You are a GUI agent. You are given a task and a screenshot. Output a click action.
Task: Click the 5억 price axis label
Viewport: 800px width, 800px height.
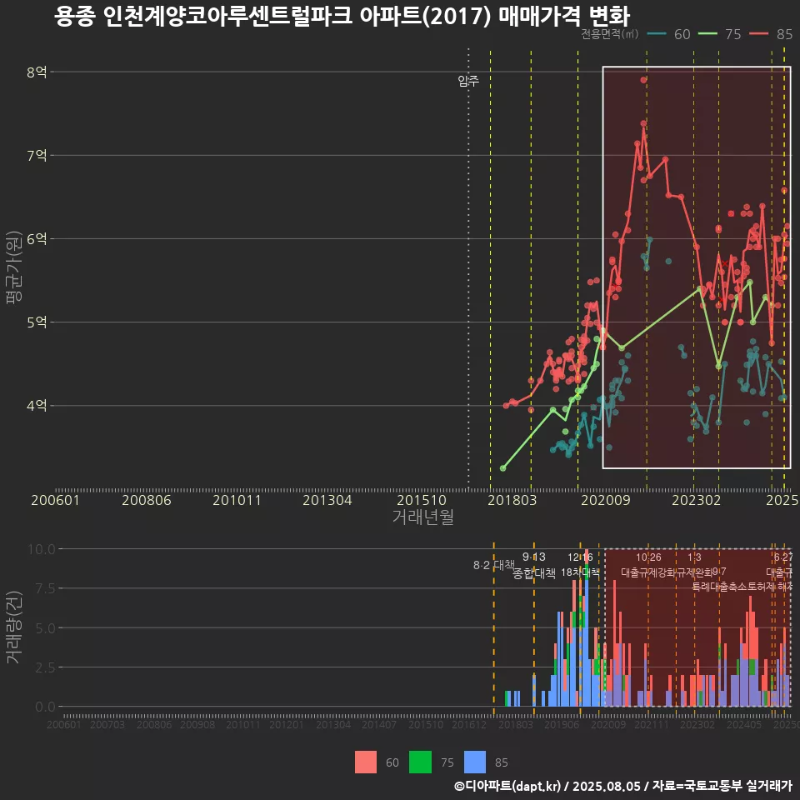[37, 322]
